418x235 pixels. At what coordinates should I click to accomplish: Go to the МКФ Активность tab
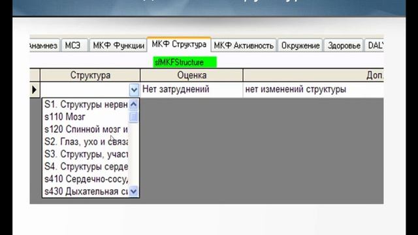coord(244,45)
